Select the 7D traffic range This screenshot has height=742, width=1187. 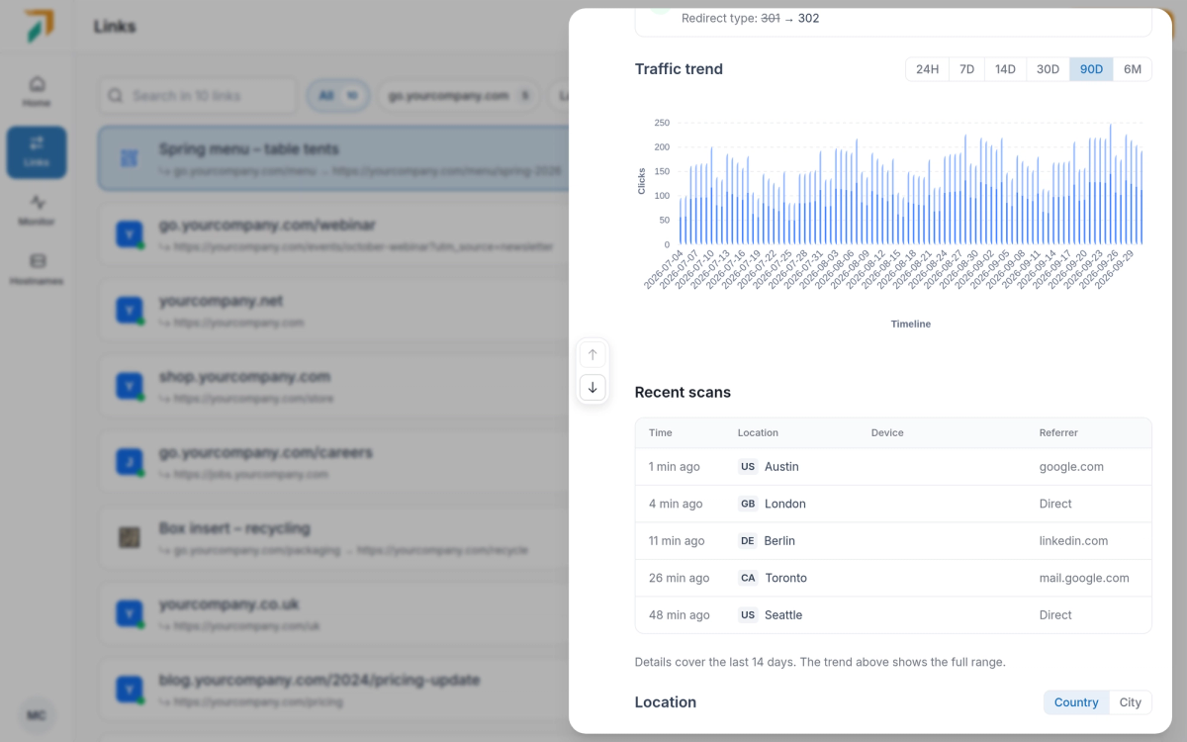[x=966, y=69]
